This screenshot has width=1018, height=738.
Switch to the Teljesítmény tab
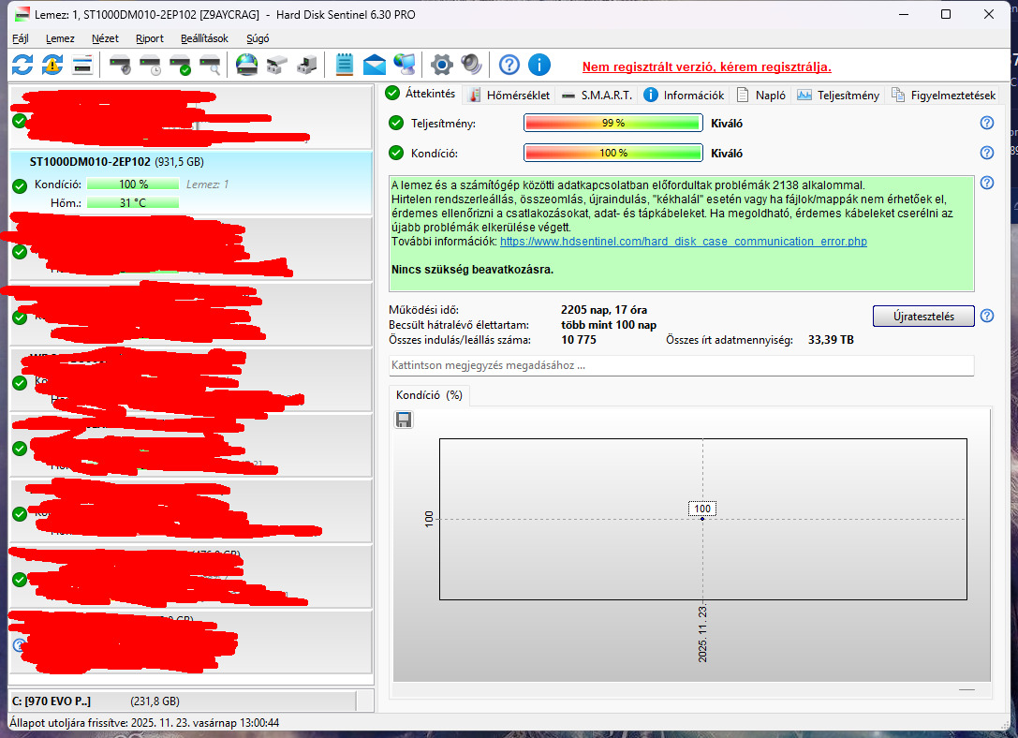(x=838, y=96)
